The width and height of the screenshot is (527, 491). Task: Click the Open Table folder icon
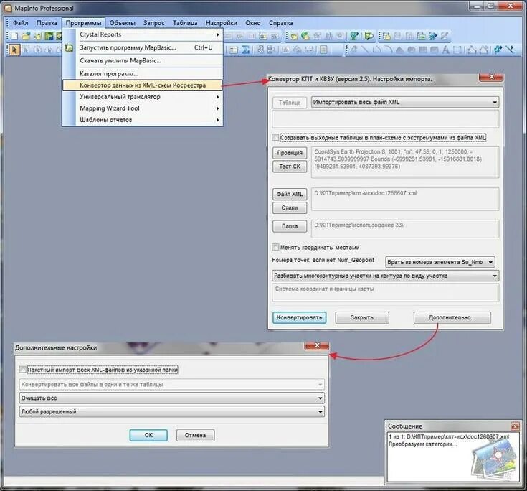click(26, 36)
